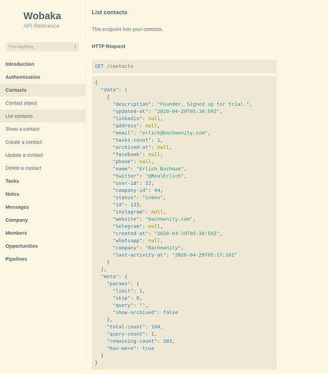Expand the Messages section

pos(17,207)
